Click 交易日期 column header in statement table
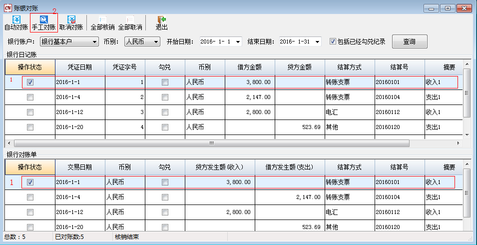 point(80,167)
